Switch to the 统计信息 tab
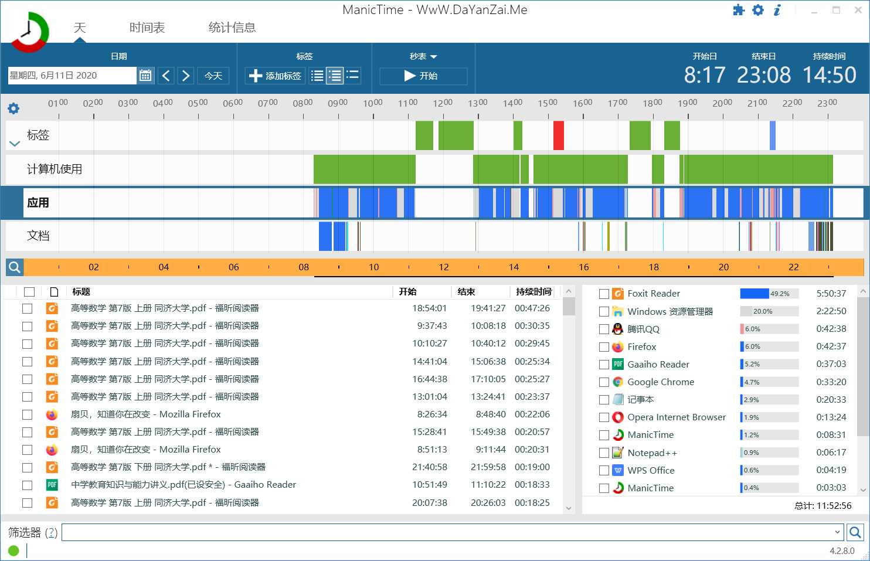The image size is (870, 561). coord(232,28)
